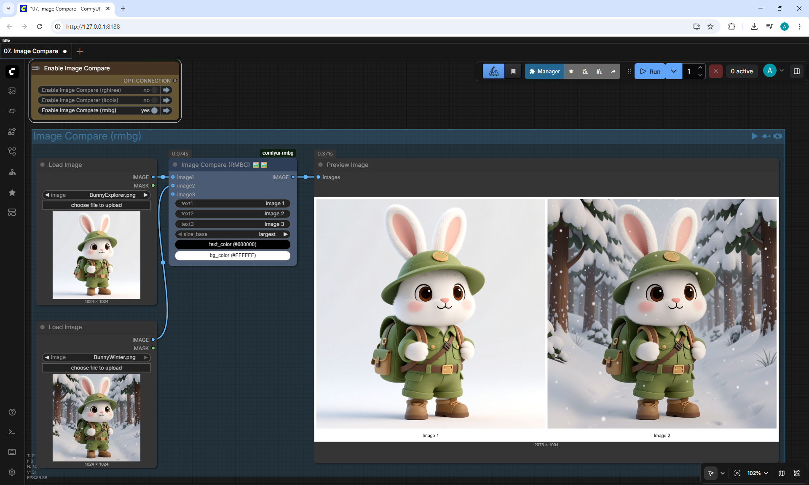
Task: Add a new workflow tab
Action: point(80,51)
